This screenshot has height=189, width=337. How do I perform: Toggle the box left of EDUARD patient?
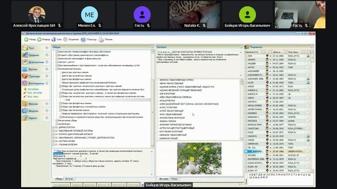point(246,155)
